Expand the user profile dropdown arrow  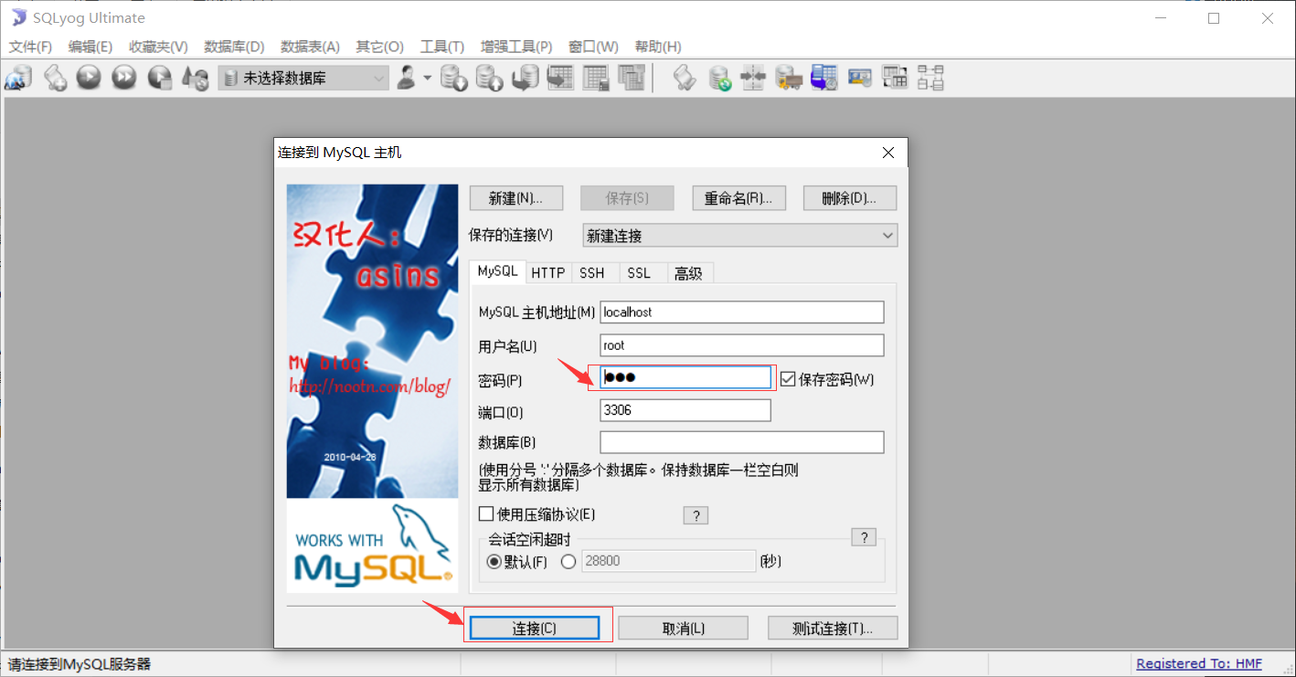426,78
